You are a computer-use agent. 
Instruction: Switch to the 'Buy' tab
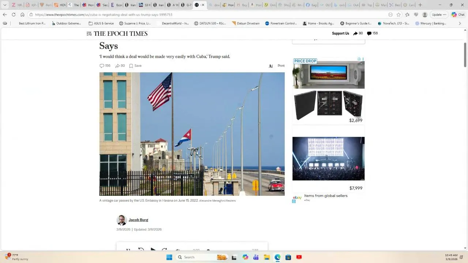[242, 5]
